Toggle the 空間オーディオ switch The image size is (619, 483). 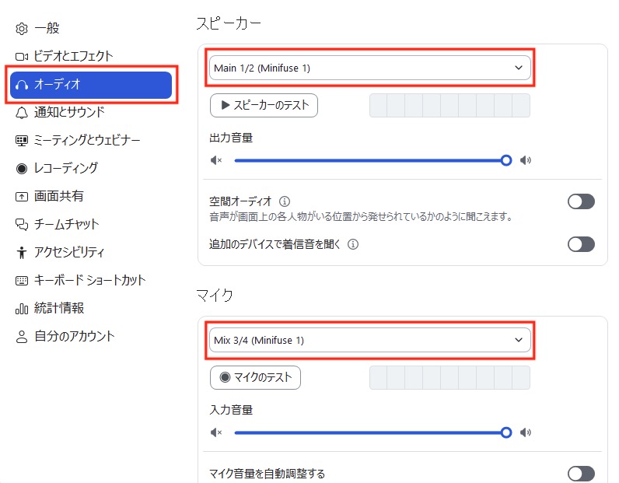point(581,201)
